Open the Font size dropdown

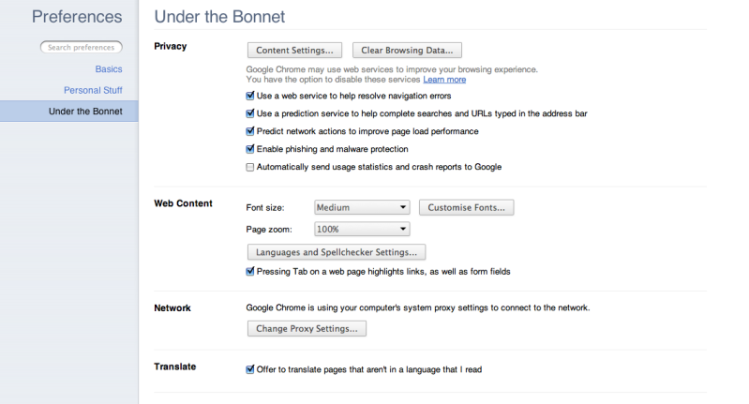tap(362, 207)
